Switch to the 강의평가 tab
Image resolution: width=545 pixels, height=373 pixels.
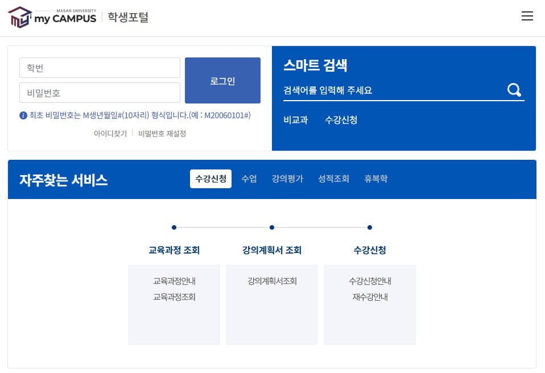click(x=287, y=179)
